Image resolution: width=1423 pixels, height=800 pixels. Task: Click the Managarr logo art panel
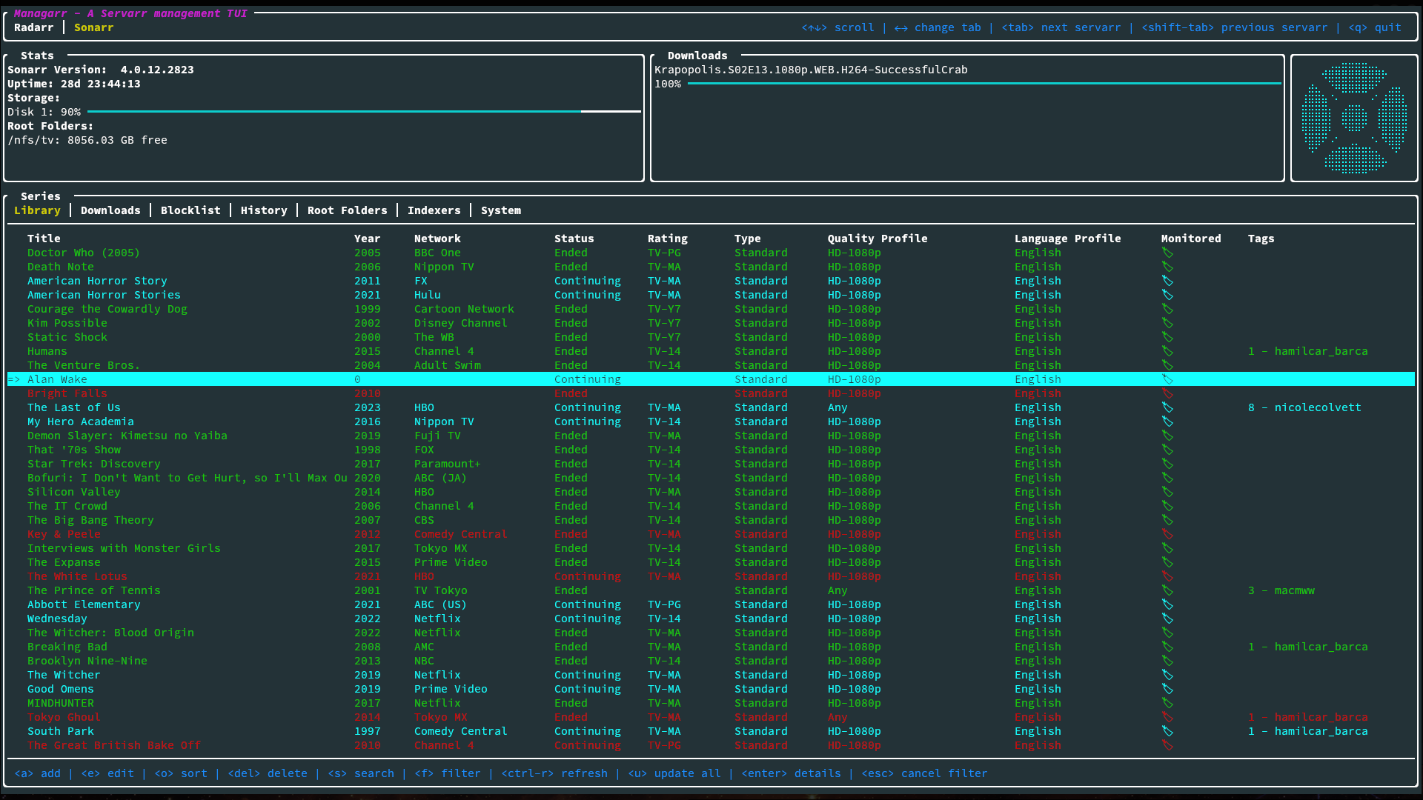click(1354, 117)
